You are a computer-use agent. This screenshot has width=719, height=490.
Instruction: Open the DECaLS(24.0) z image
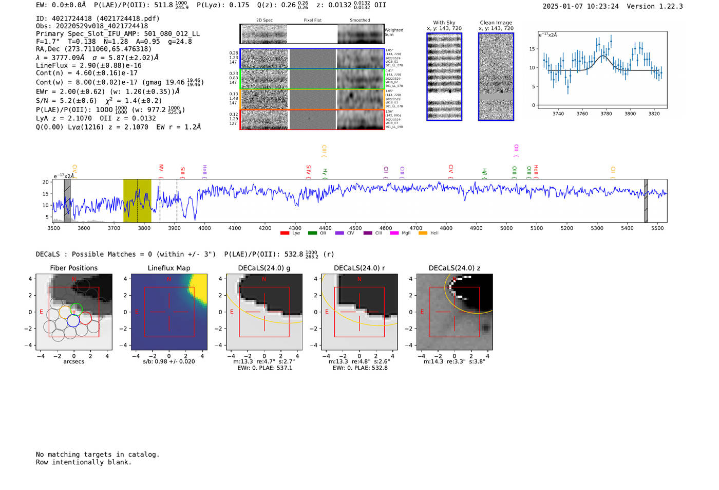455,312
